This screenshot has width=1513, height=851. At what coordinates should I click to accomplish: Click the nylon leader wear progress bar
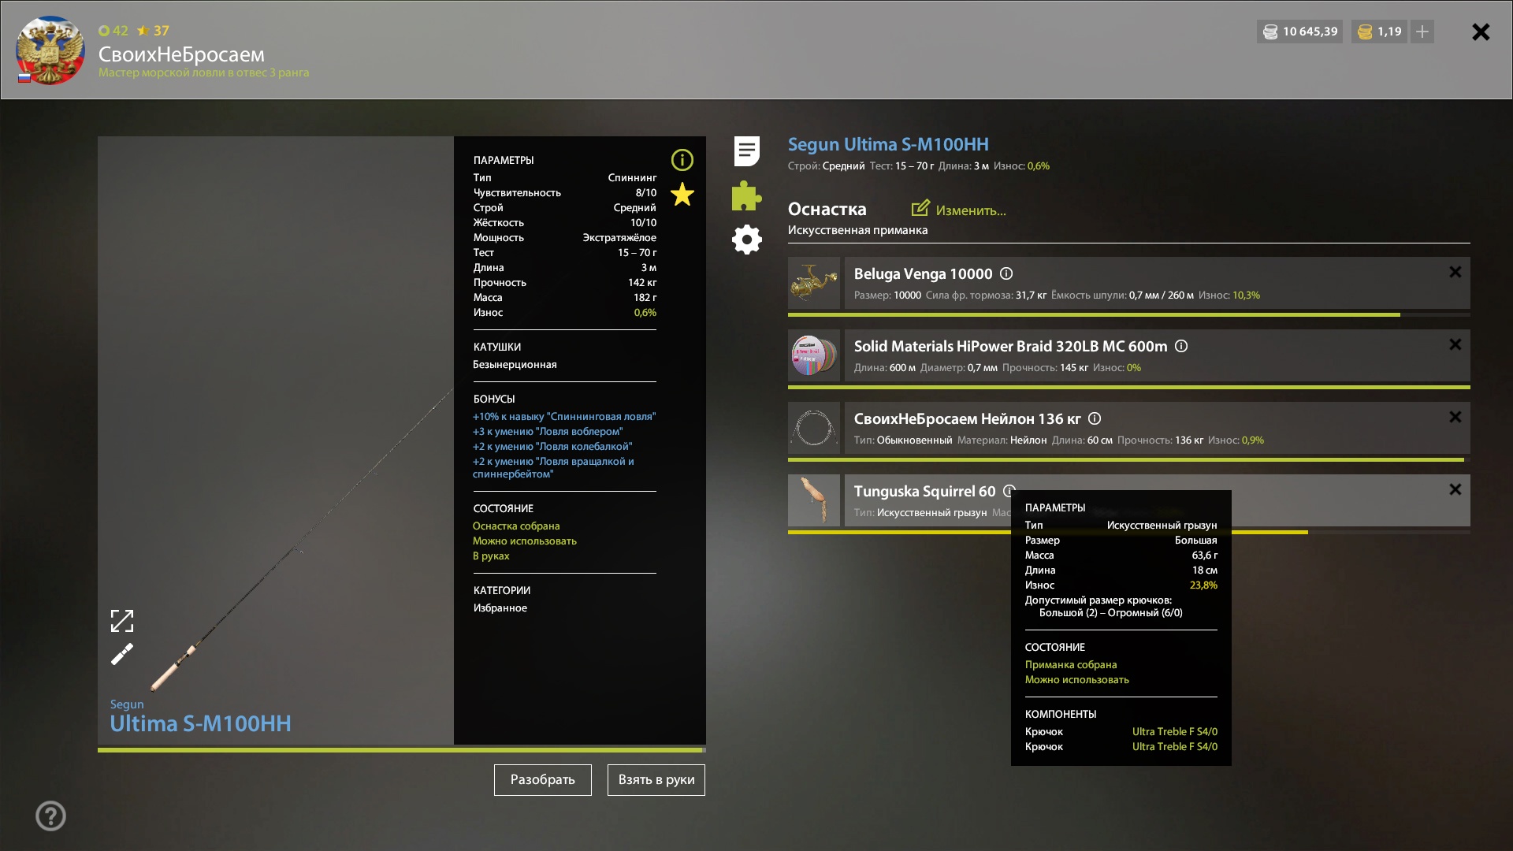pos(1128,459)
